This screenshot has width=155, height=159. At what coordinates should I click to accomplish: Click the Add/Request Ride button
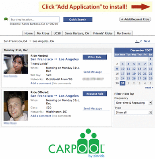(x=135, y=19)
